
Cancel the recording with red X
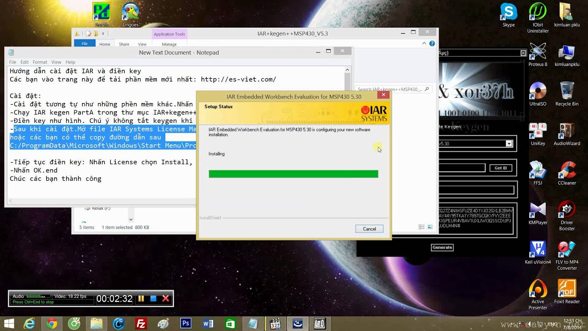(x=166, y=298)
